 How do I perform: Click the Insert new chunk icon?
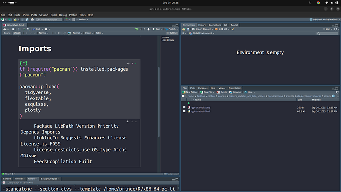click(x=137, y=29)
